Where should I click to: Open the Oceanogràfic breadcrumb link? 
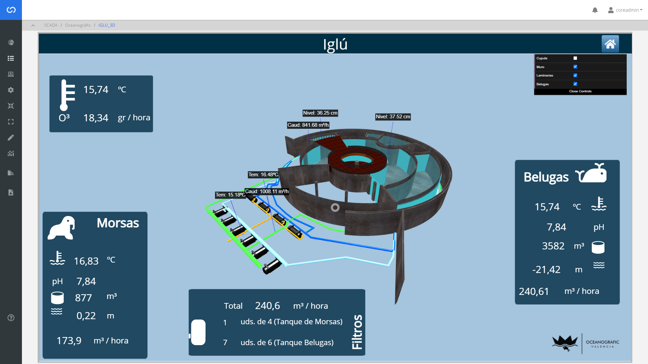point(78,25)
